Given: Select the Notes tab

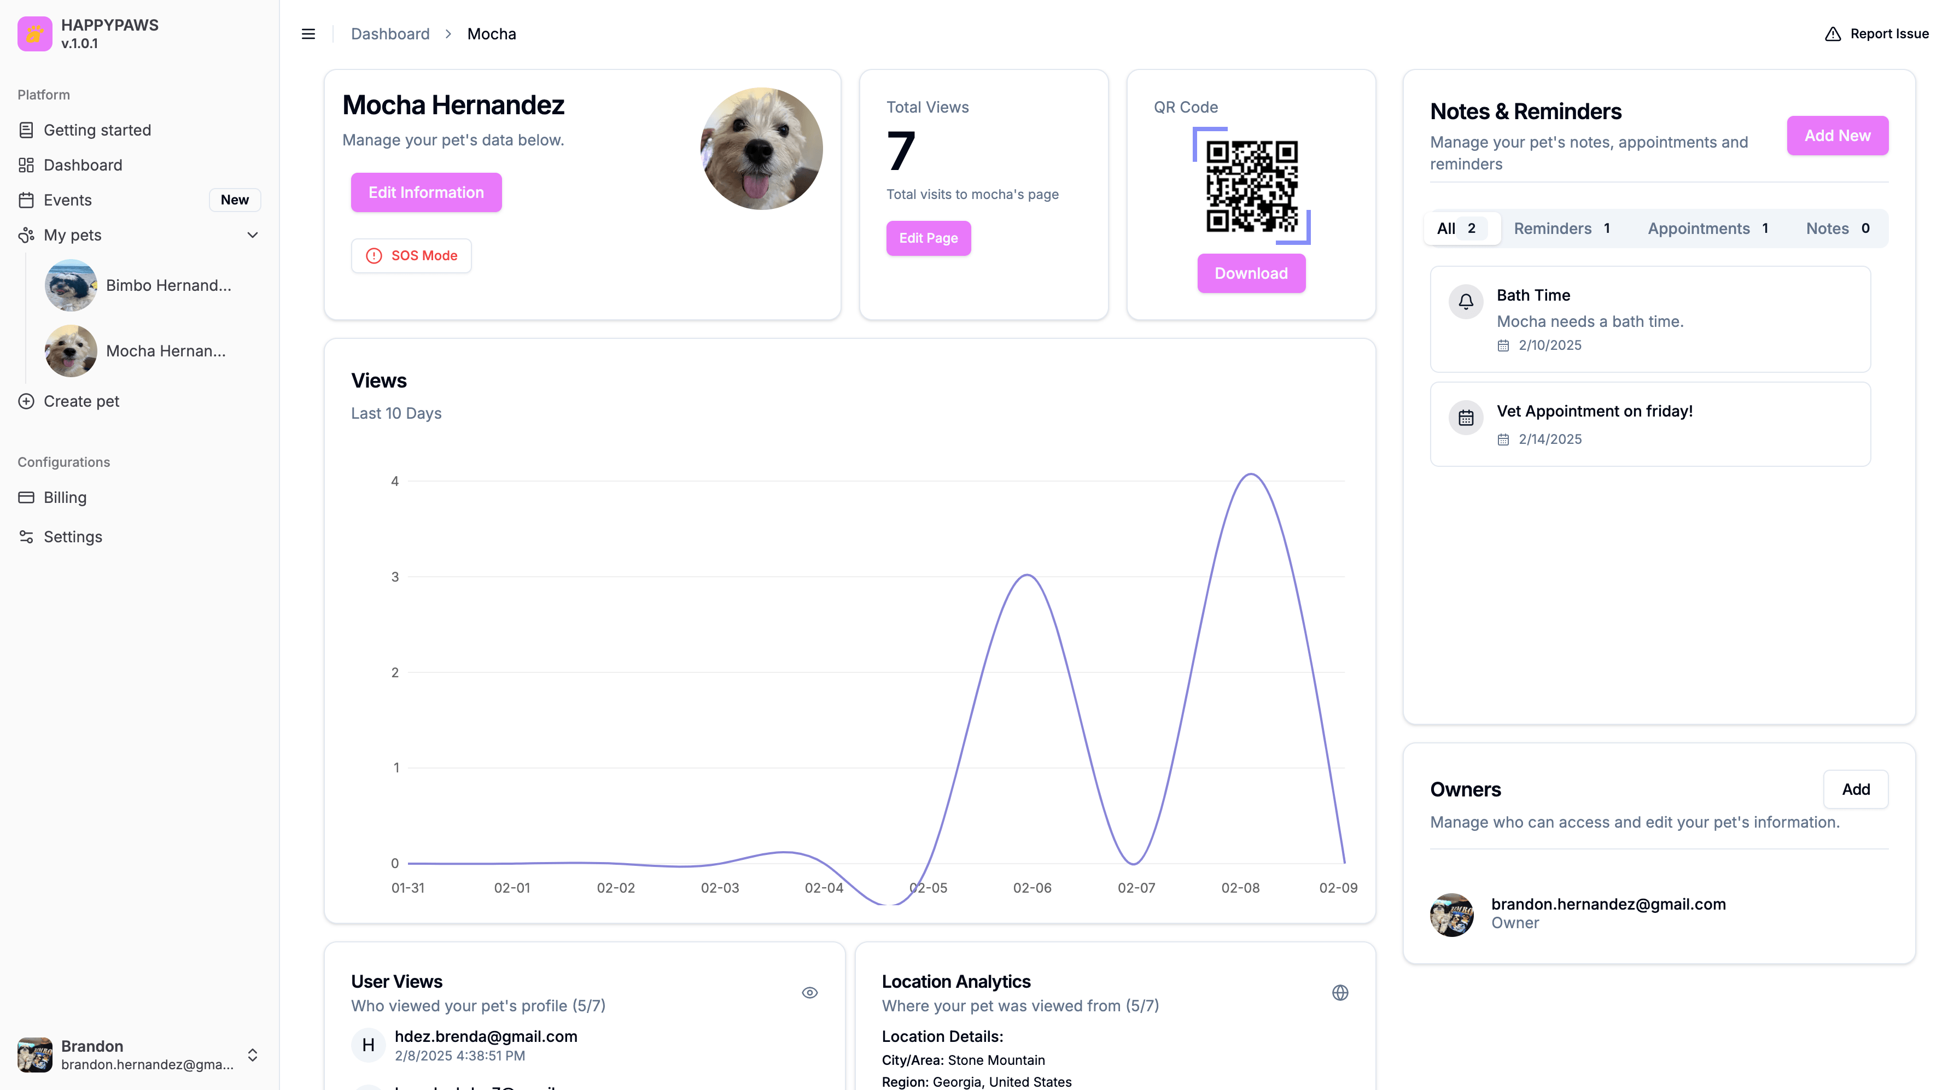Looking at the screenshot, I should (1837, 228).
